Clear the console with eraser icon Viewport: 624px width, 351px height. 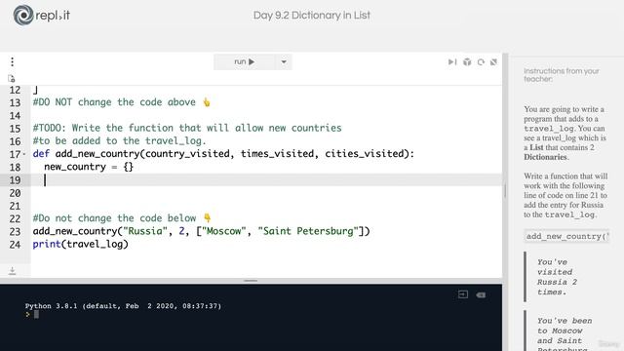[x=481, y=294]
